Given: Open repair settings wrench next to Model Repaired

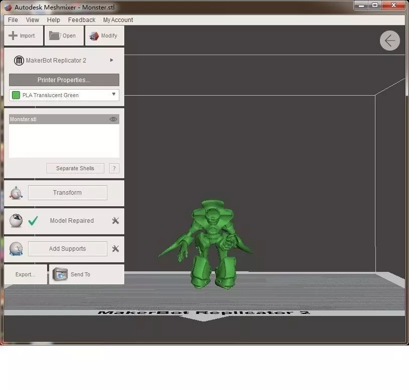Looking at the screenshot, I should [x=115, y=221].
